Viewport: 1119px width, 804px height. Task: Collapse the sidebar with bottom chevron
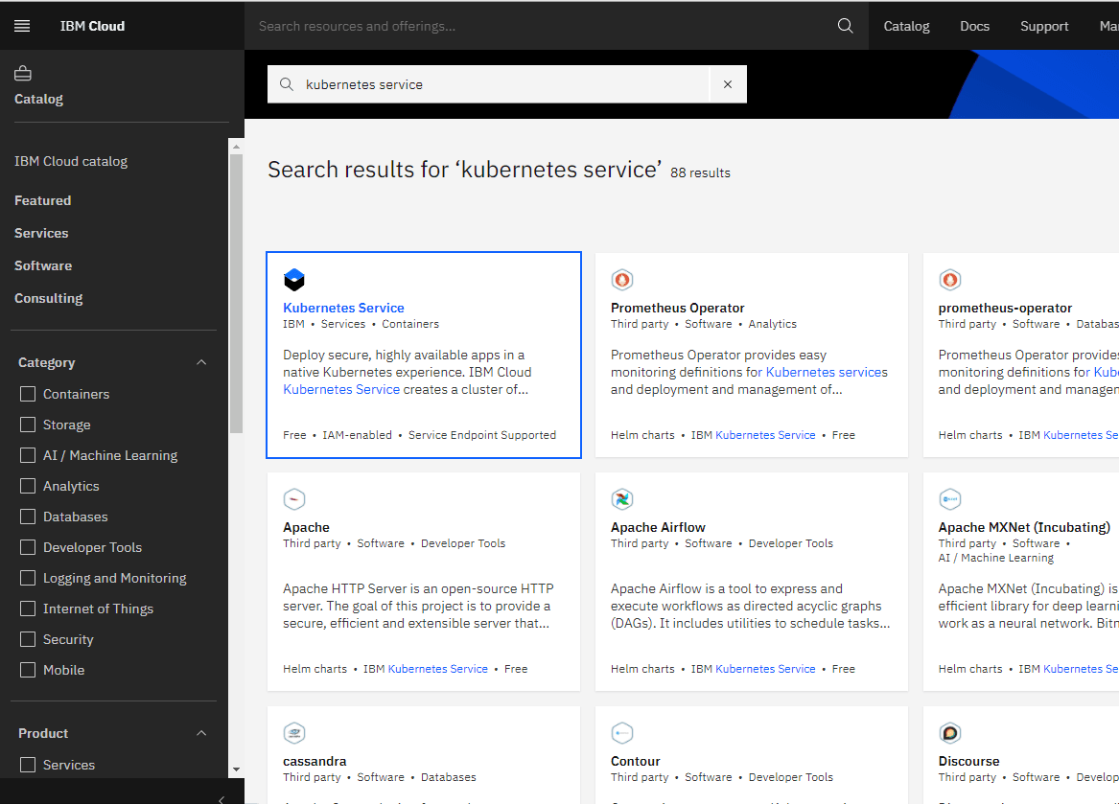tap(221, 798)
